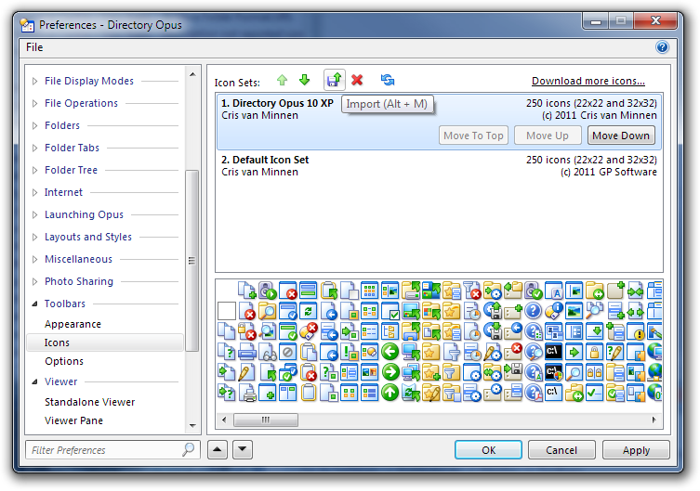Move selected icon set up with green up arrow
This screenshot has height=491, width=700.
pyautogui.click(x=283, y=80)
